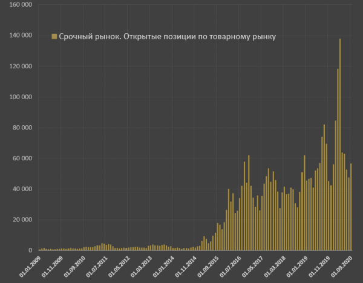Click the 01.01.2014 date label
The width and height of the screenshot is (363, 283).
[163, 266]
